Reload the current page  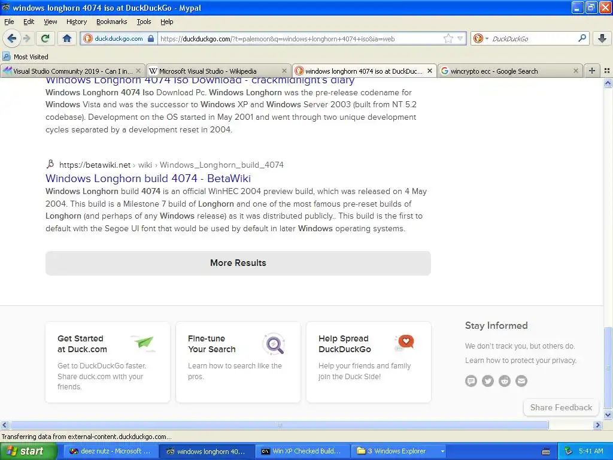[45, 38]
